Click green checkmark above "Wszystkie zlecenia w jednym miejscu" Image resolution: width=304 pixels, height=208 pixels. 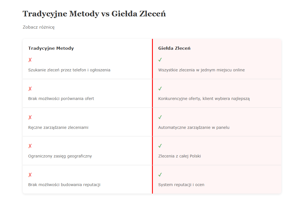point(160,60)
